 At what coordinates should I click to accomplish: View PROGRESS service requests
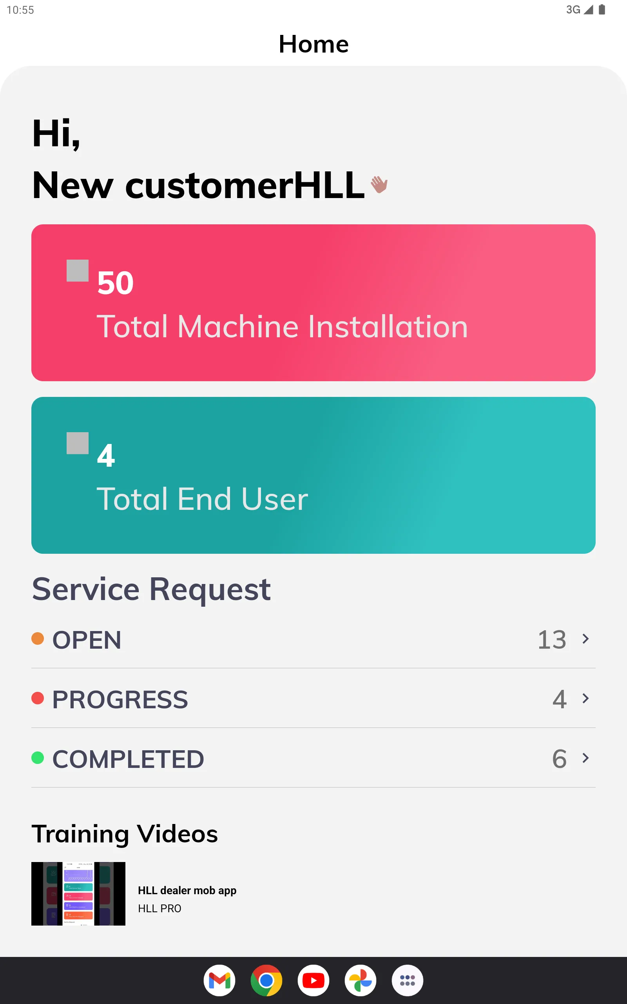[313, 698]
